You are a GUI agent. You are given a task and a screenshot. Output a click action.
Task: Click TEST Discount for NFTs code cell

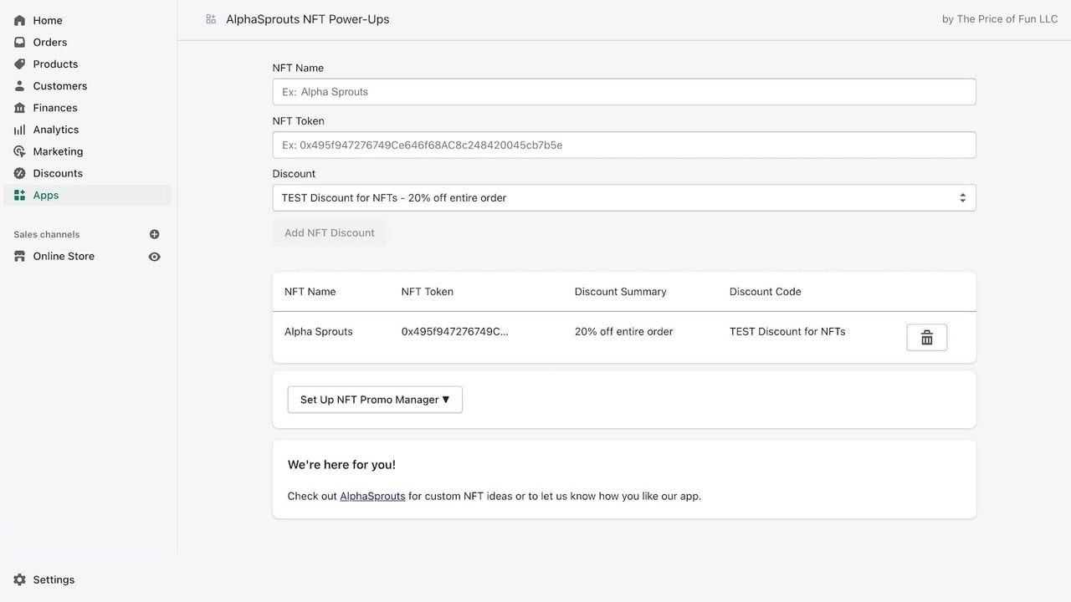(x=787, y=332)
